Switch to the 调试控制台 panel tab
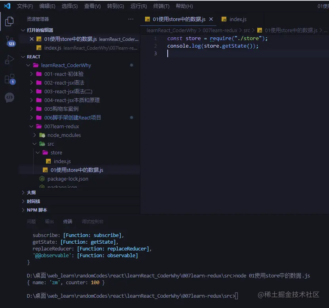This screenshot has width=329, height=308. pyautogui.click(x=92, y=221)
